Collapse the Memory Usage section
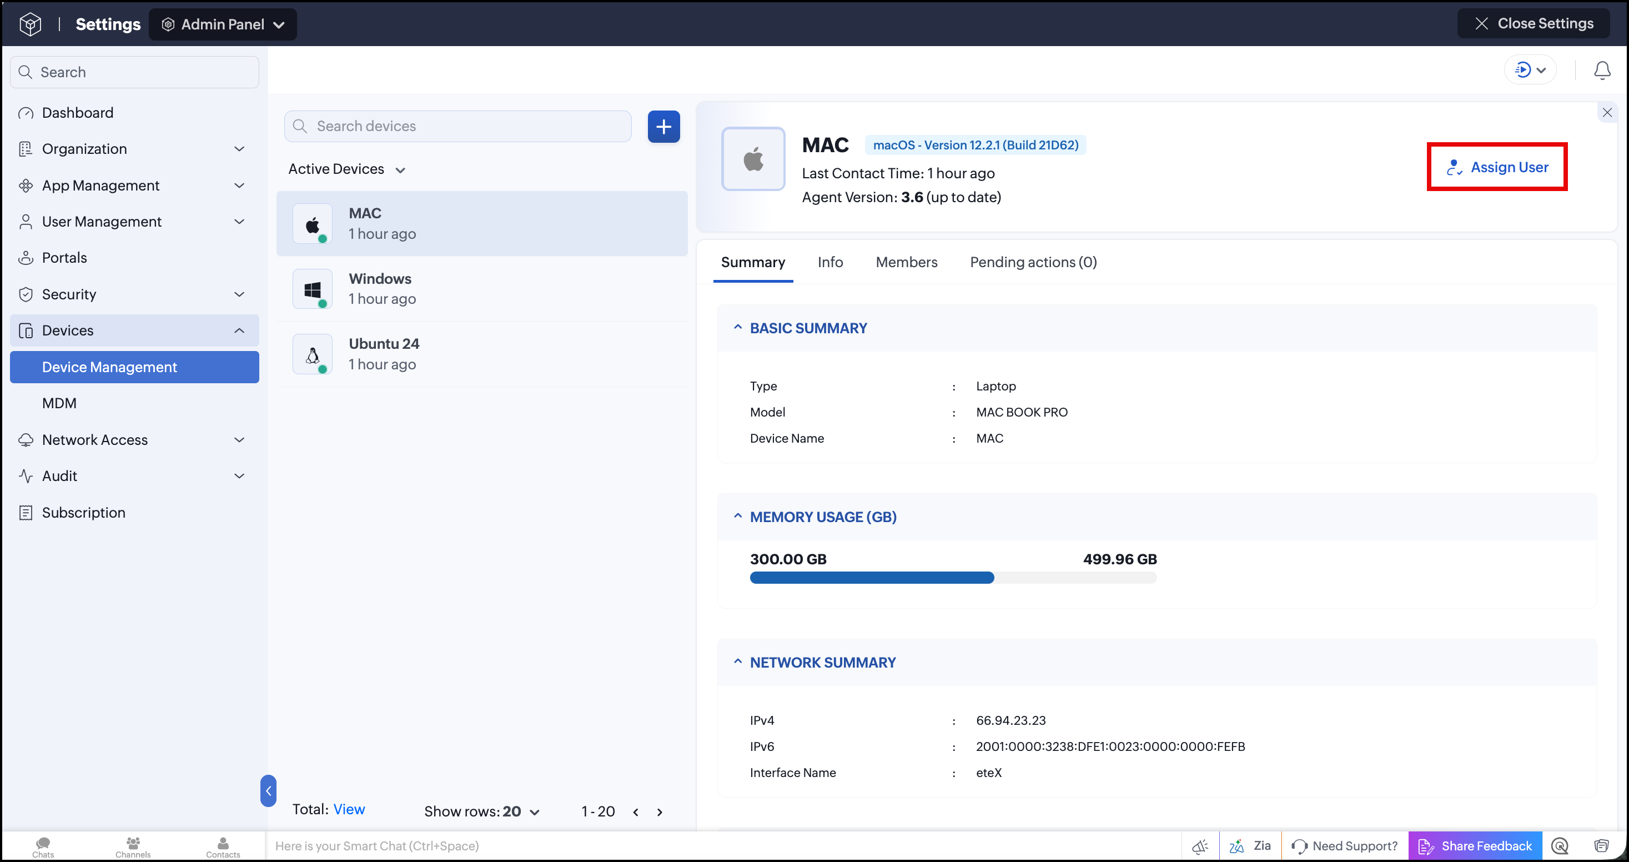The height and width of the screenshot is (862, 1629). tap(737, 517)
